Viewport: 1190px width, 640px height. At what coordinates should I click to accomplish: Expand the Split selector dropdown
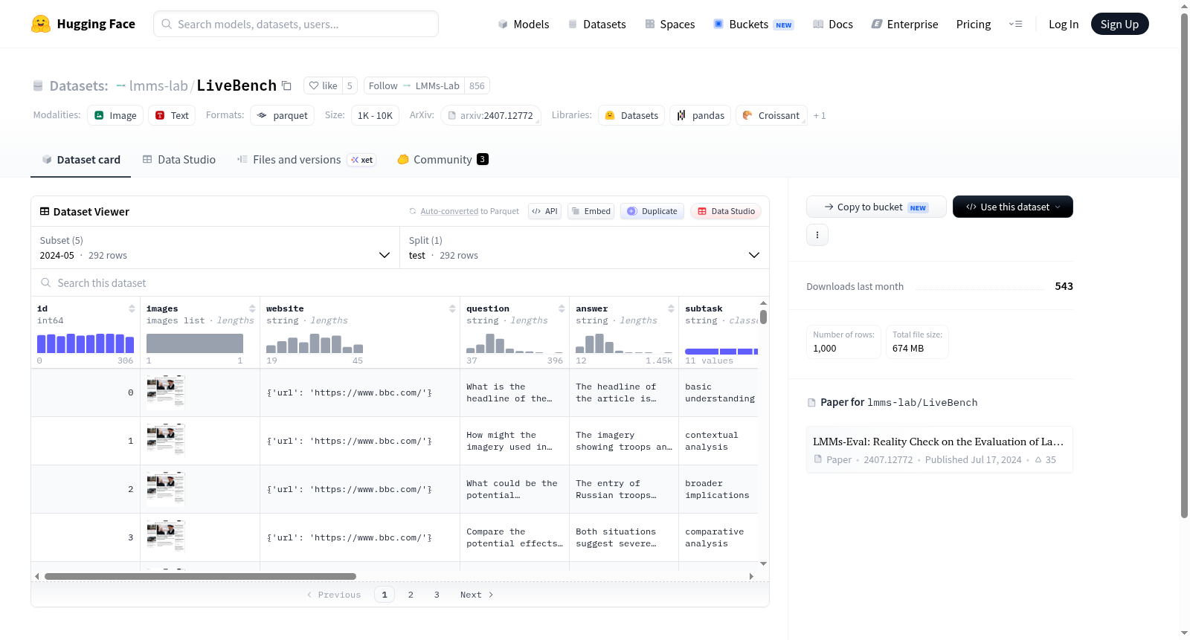[x=585, y=248]
